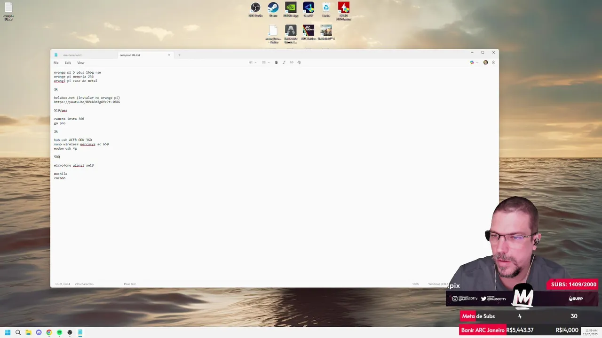
Task: Click the 'belabox.net (instalar no orange pi)' line
Action: tap(87, 98)
